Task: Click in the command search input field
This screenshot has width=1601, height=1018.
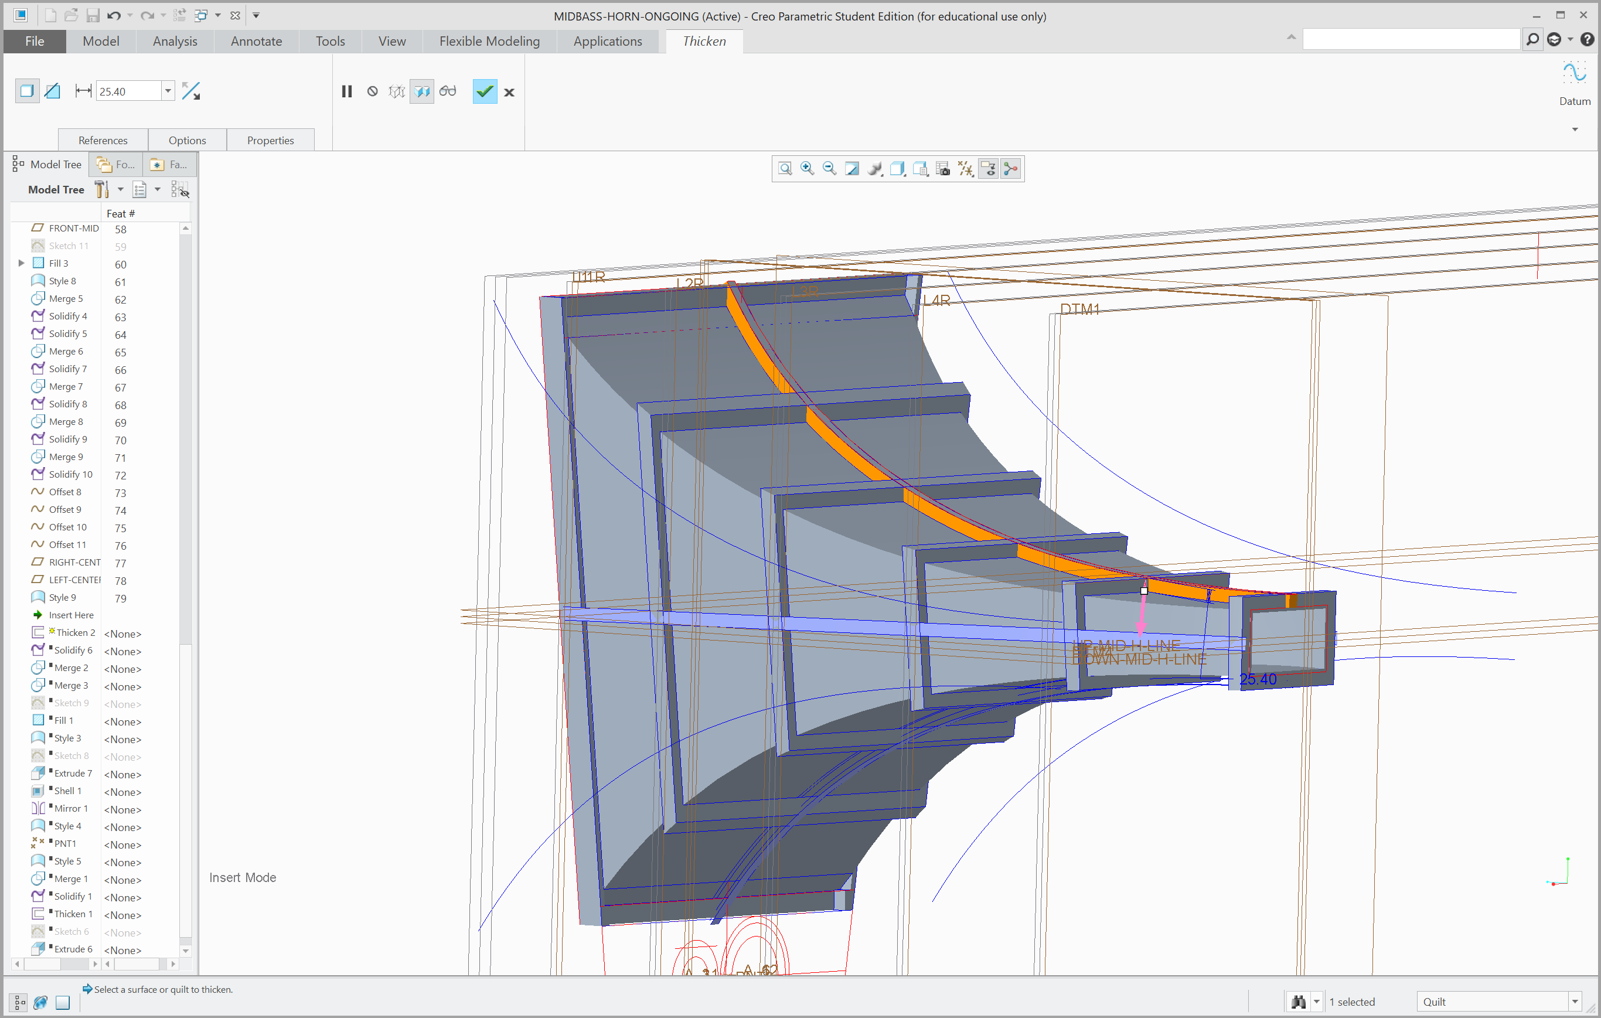Action: coord(1410,40)
